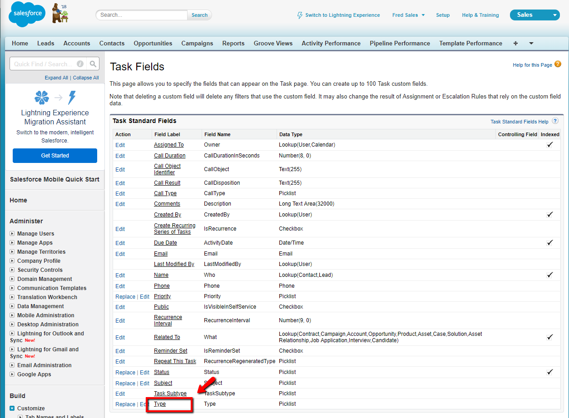Screen dimensions: 569x418
Task: Click the 'IsVisibleInSelfService' field name
Action: click(x=230, y=307)
